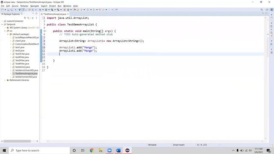Select the TestDemoArrayList.java editor tab
Image resolution: width=274 pixels, height=154 pixels.
(54, 14)
